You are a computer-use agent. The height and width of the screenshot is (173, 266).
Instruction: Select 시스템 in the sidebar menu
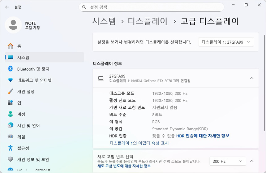click(x=23, y=58)
